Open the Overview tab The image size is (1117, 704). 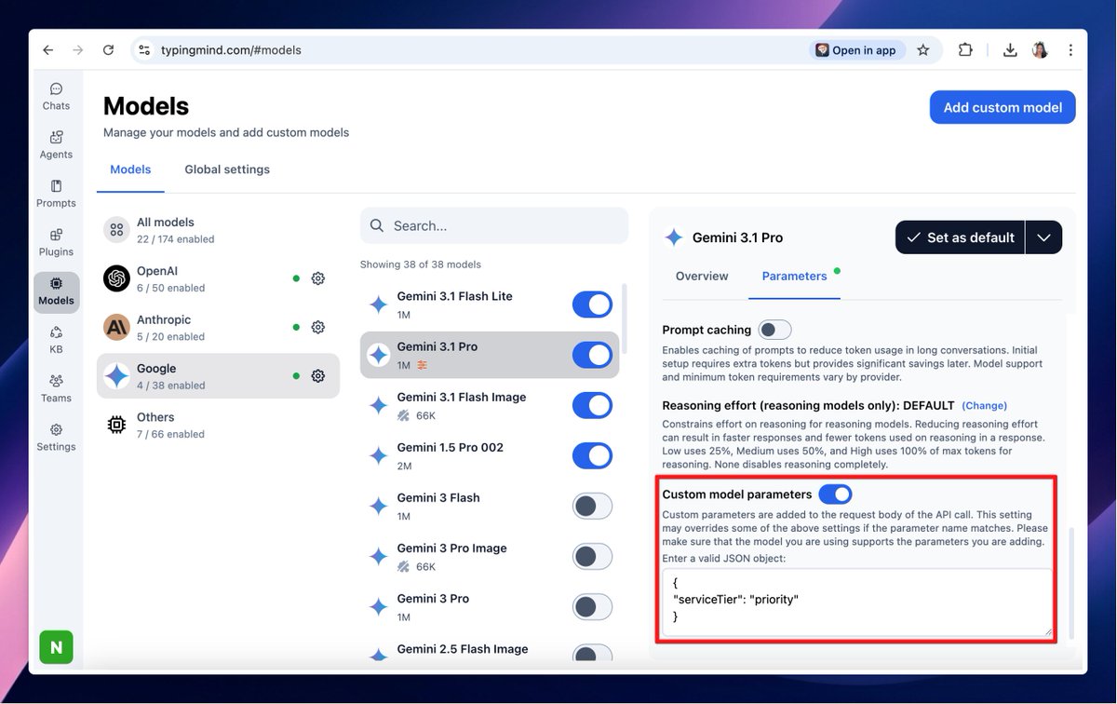[702, 277]
